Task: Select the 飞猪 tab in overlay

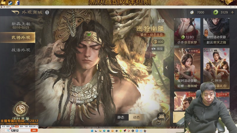Action: click(26, 126)
